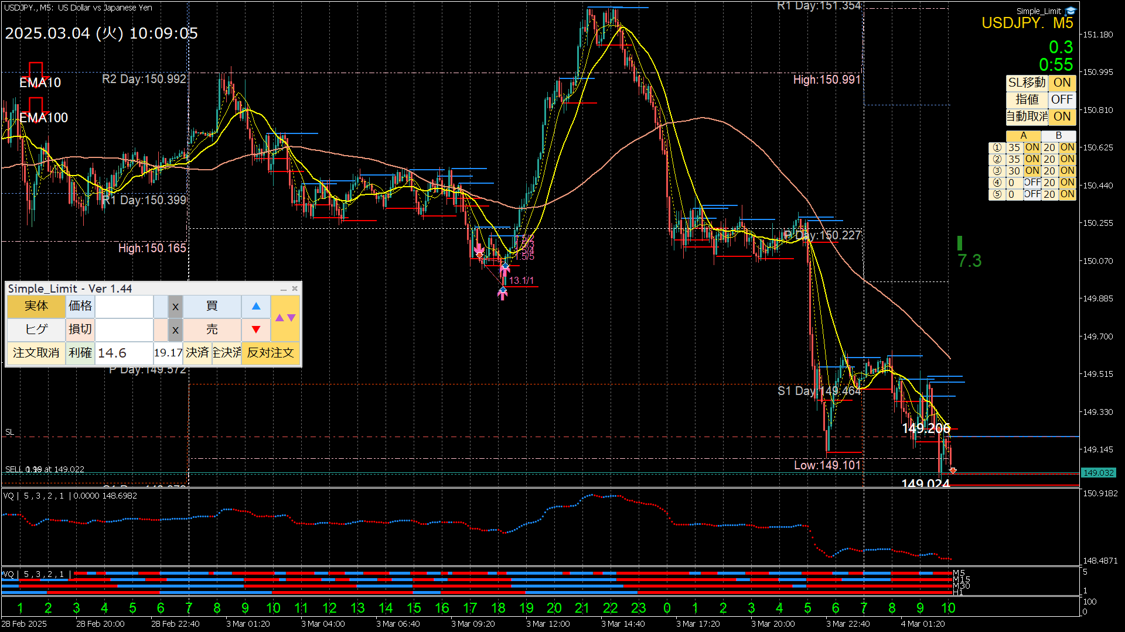
Task: Toggle SL移動 ON switch
Action: coord(1062,83)
